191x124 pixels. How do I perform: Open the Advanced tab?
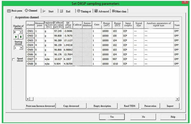(x=102, y=11)
